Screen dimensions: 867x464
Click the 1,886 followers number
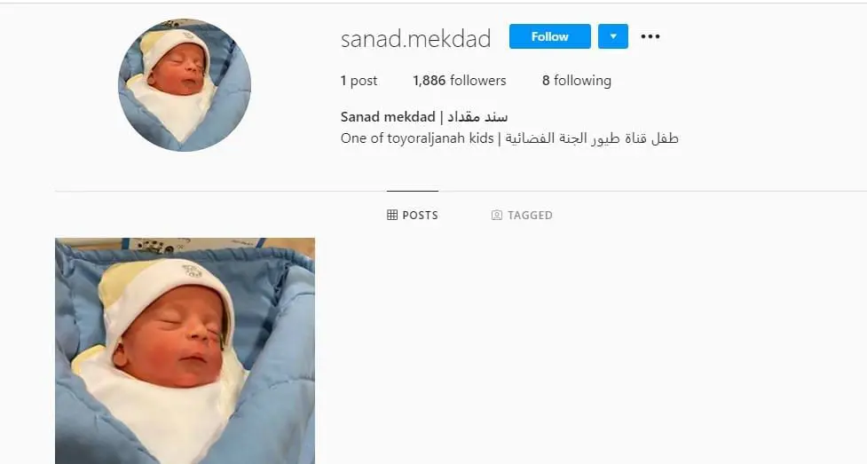[430, 81]
